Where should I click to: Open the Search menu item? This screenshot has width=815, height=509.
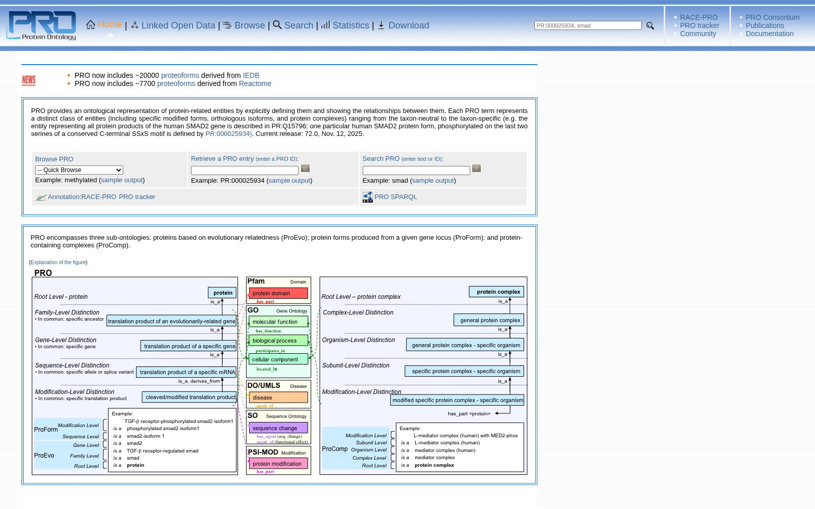[298, 25]
